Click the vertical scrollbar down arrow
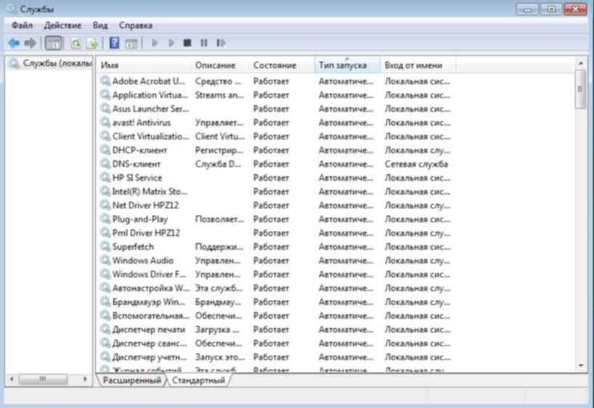 580,364
